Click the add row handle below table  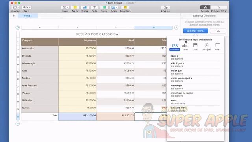point(18,123)
